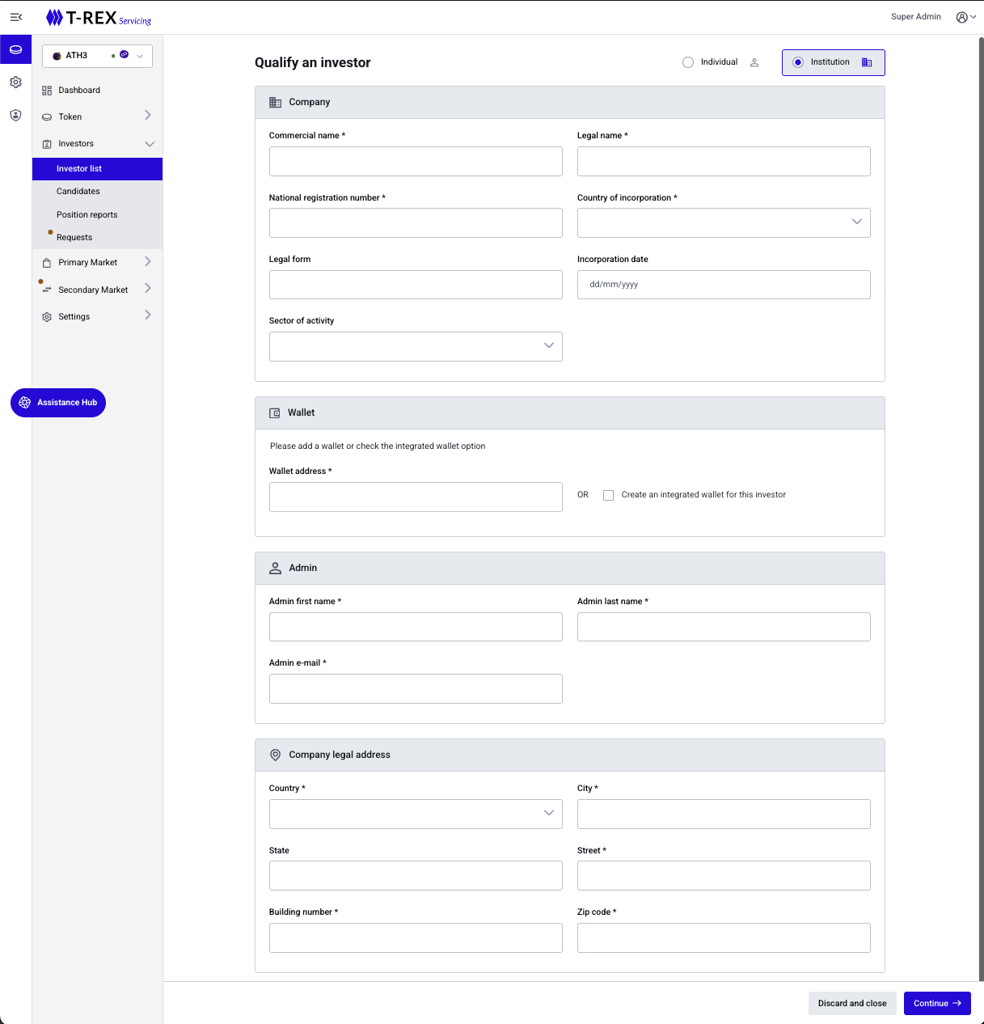The height and width of the screenshot is (1024, 984).
Task: Expand the Sector of activity dropdown
Action: 416,346
